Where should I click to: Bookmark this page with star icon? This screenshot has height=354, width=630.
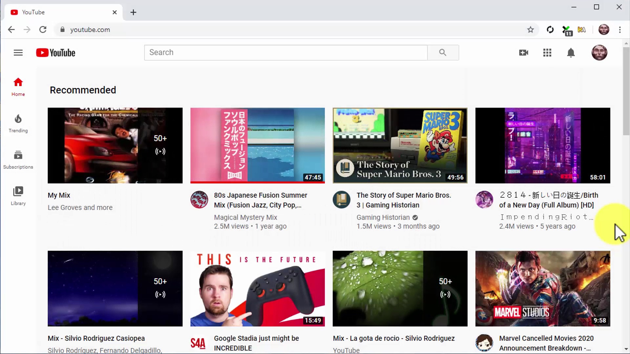(x=530, y=29)
